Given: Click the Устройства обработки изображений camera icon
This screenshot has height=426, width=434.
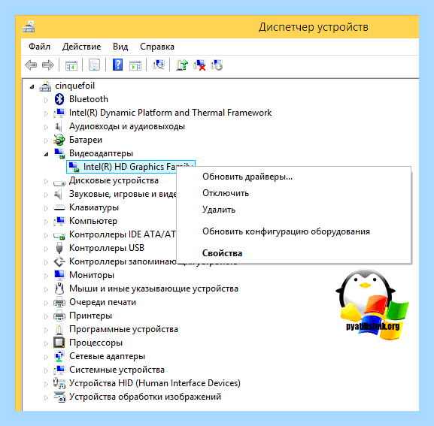Looking at the screenshot, I should click(x=59, y=397).
